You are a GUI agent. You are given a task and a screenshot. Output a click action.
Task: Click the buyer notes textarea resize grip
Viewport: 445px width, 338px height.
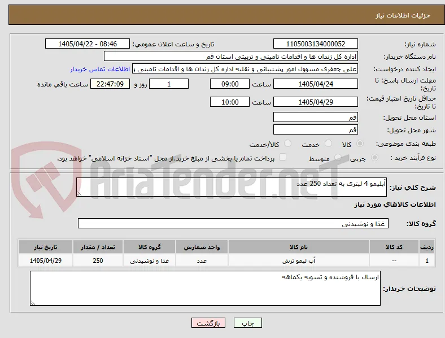click(33, 303)
